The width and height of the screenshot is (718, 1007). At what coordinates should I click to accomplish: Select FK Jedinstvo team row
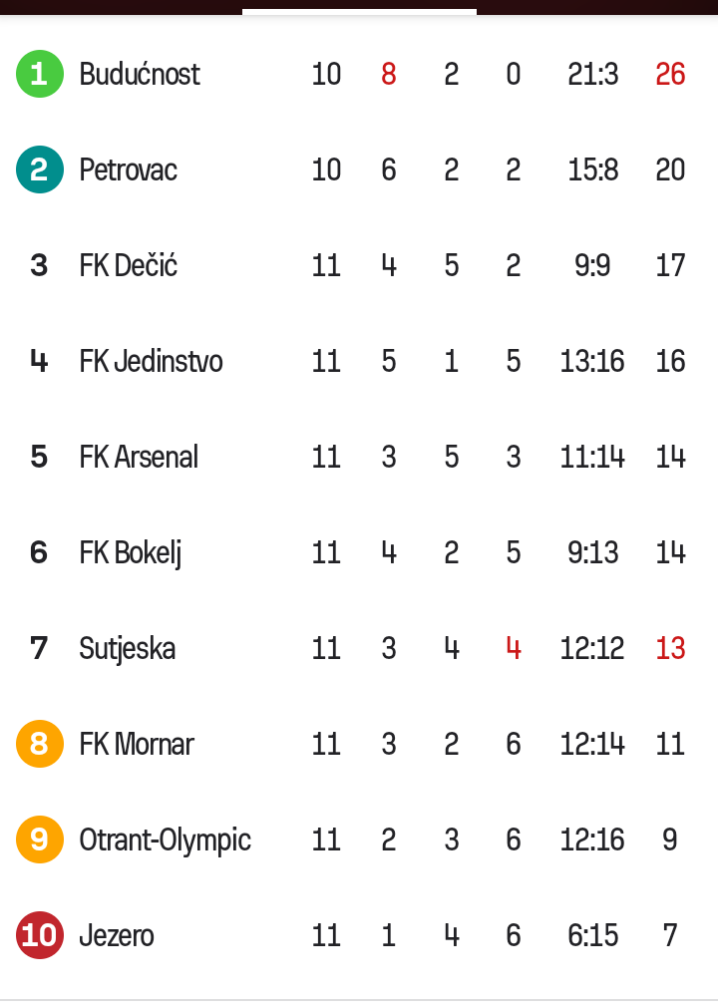(358, 361)
